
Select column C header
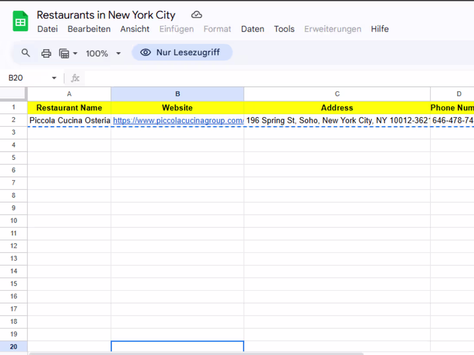coord(337,94)
